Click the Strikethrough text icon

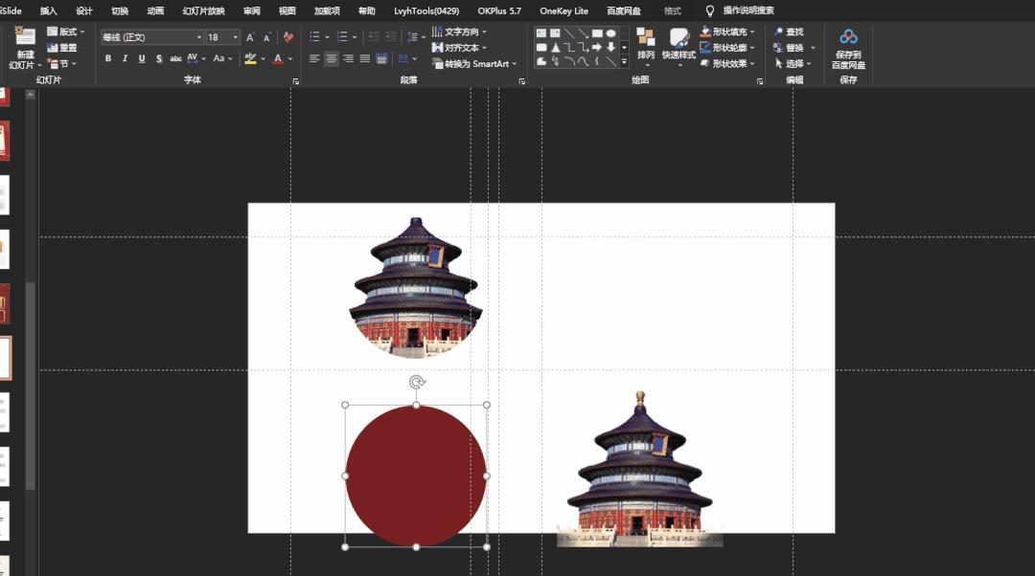click(175, 58)
